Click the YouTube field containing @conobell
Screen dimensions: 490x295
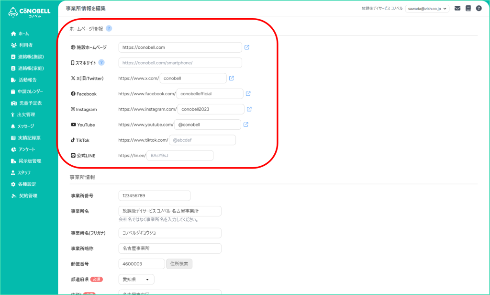click(208, 125)
